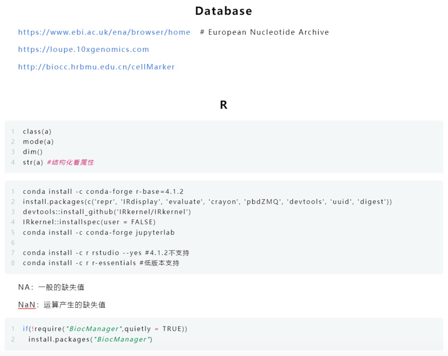The image size is (448, 356).
Task: Click the R section heading
Action: 224,105
